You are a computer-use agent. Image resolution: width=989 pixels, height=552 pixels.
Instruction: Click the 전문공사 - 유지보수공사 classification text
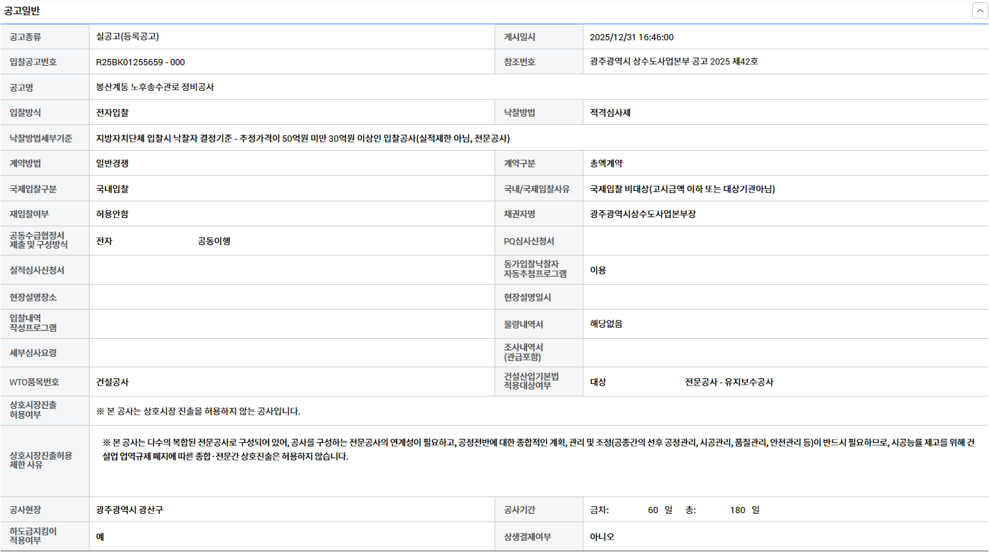coord(729,382)
